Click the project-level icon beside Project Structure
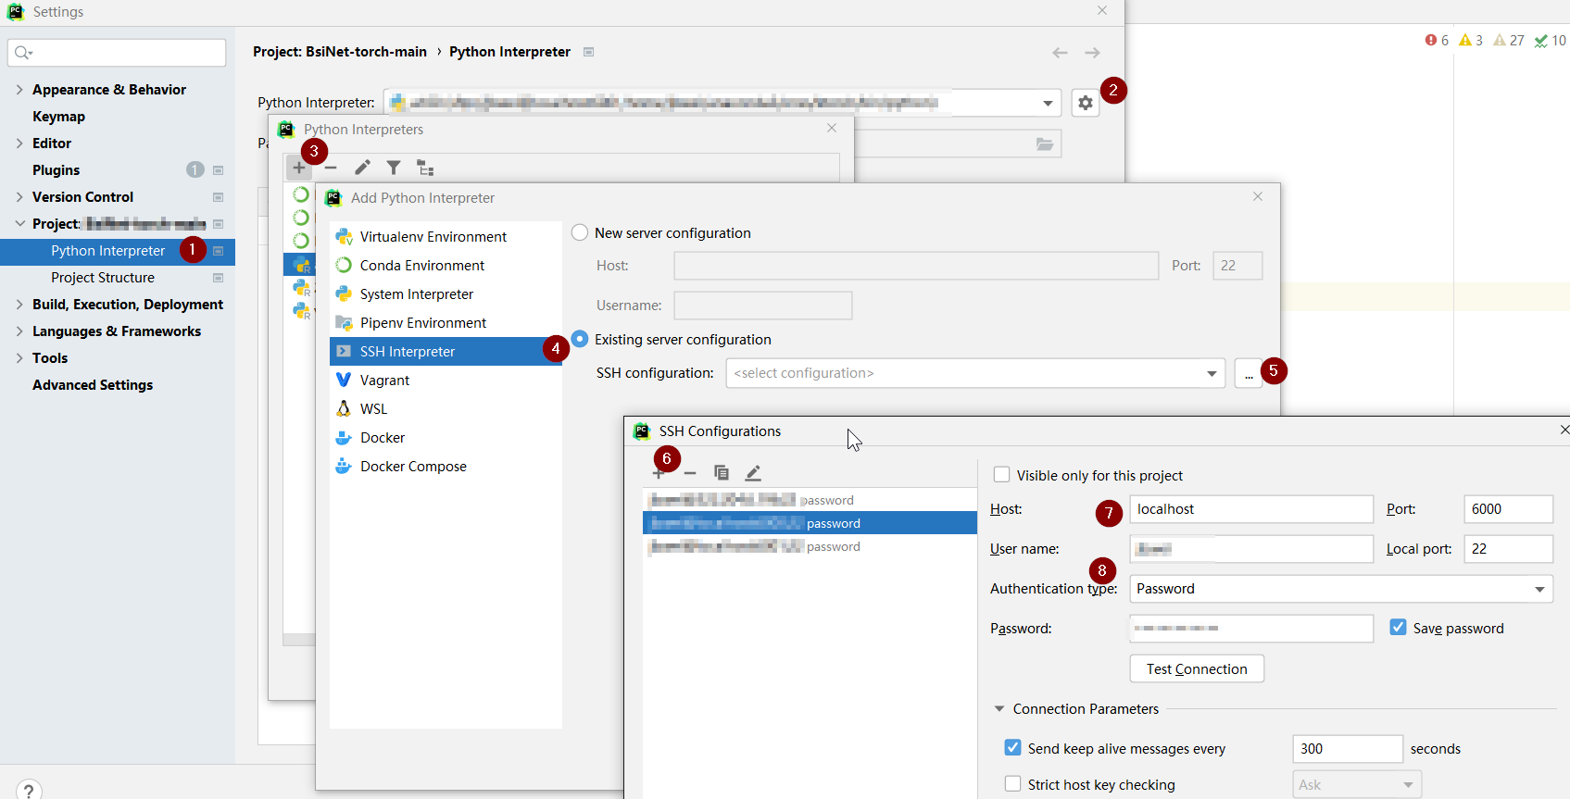Image resolution: width=1570 pixels, height=799 pixels. click(x=219, y=278)
